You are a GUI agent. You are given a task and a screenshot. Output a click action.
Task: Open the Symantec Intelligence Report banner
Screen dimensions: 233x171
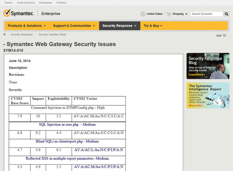point(208,95)
